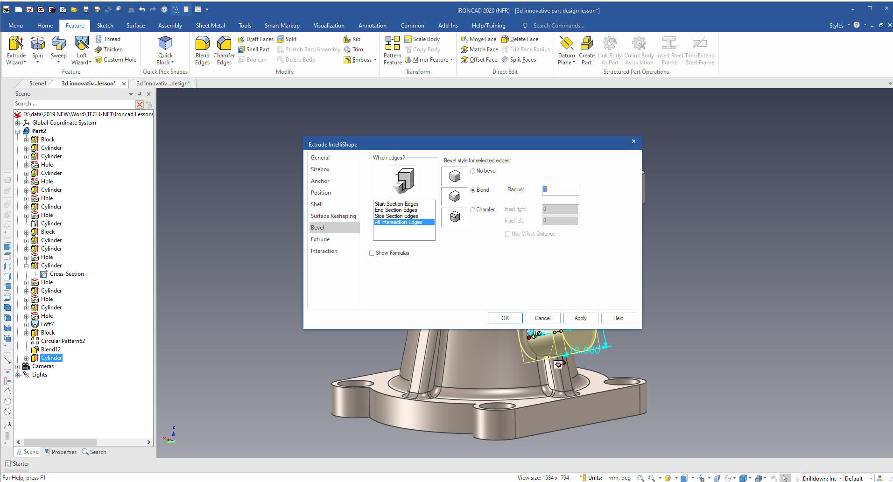893x482 pixels.
Task: Collapse the Part2 tree node
Action: coord(18,132)
